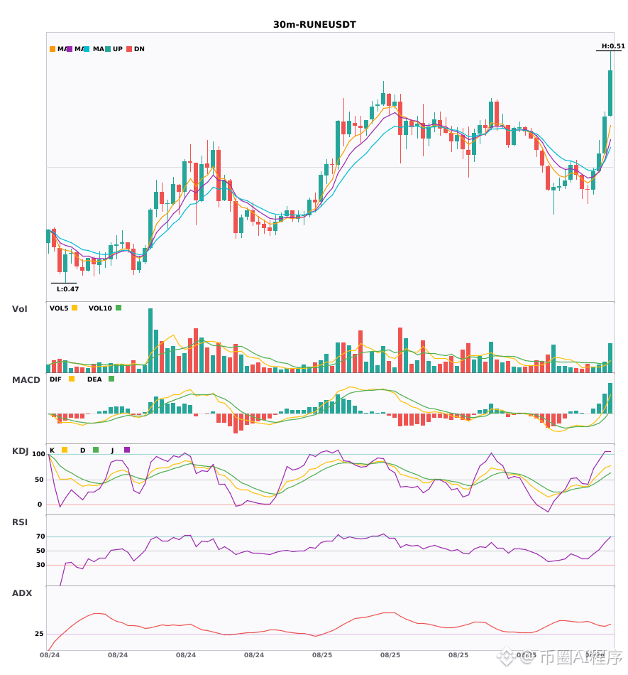
Task: Click the VOL10 legend text
Action: pyautogui.click(x=100, y=308)
